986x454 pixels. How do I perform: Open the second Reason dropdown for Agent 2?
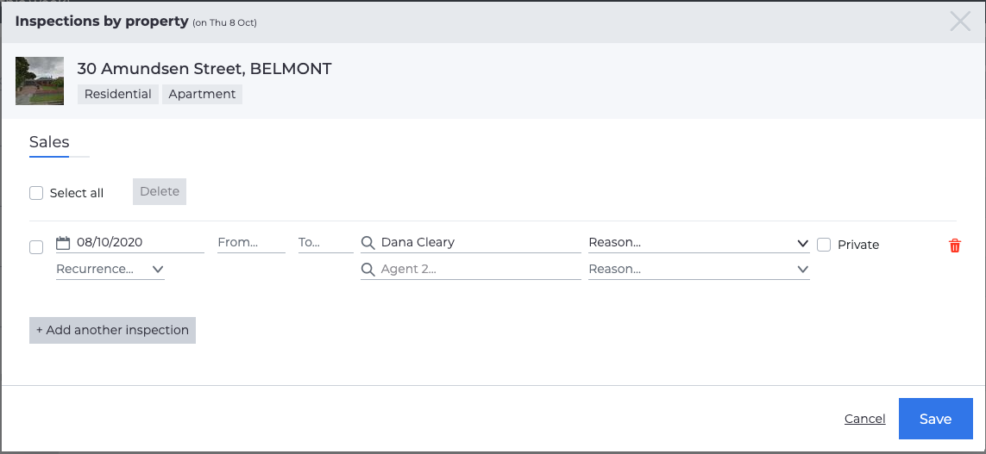(x=699, y=270)
